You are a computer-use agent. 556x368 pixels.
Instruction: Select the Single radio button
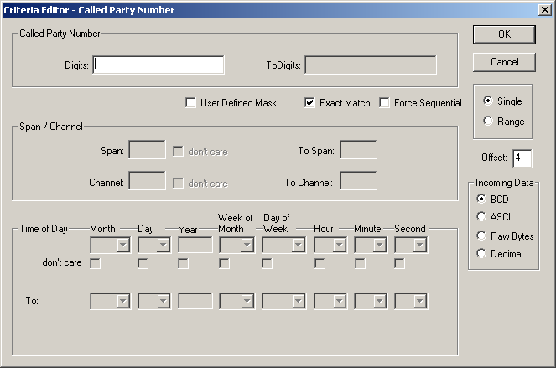point(488,101)
